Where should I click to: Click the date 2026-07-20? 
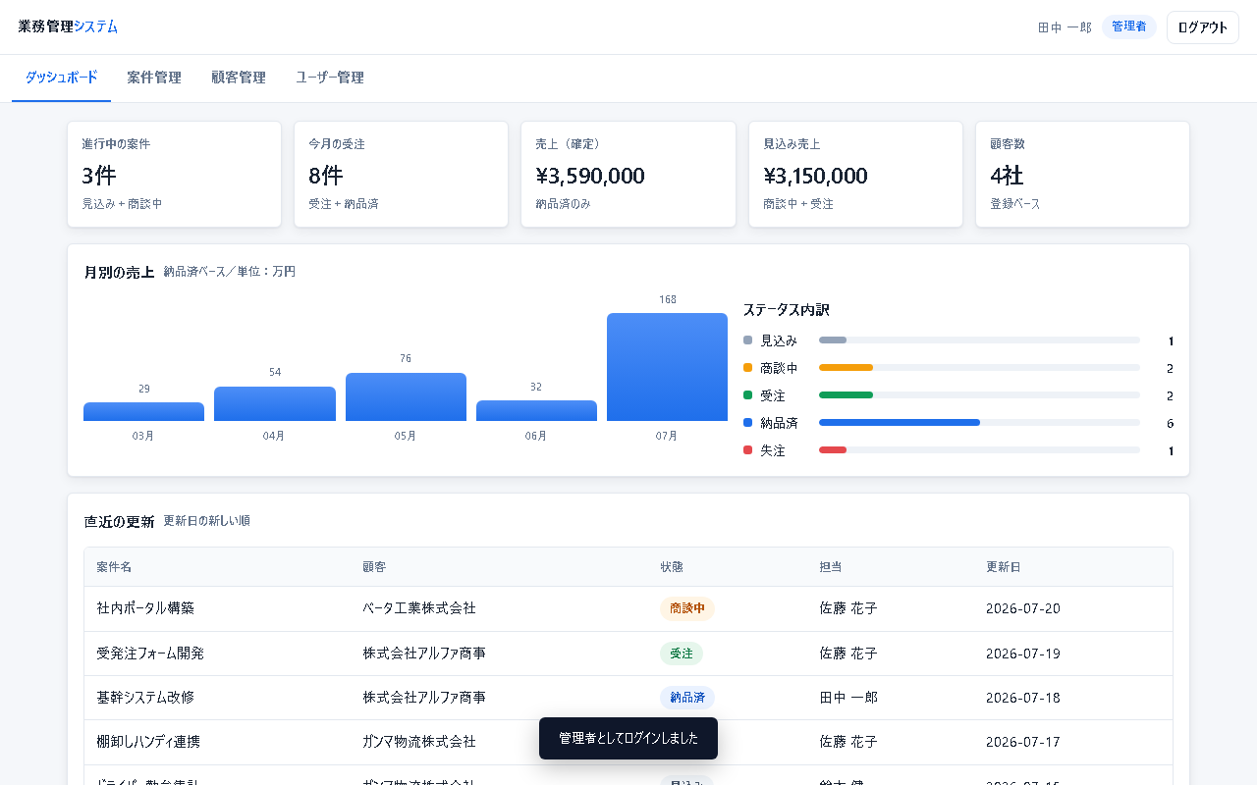coord(1023,608)
